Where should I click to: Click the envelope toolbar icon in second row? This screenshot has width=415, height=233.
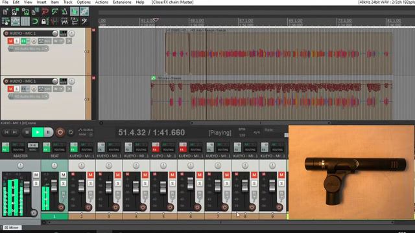(x=16, y=21)
